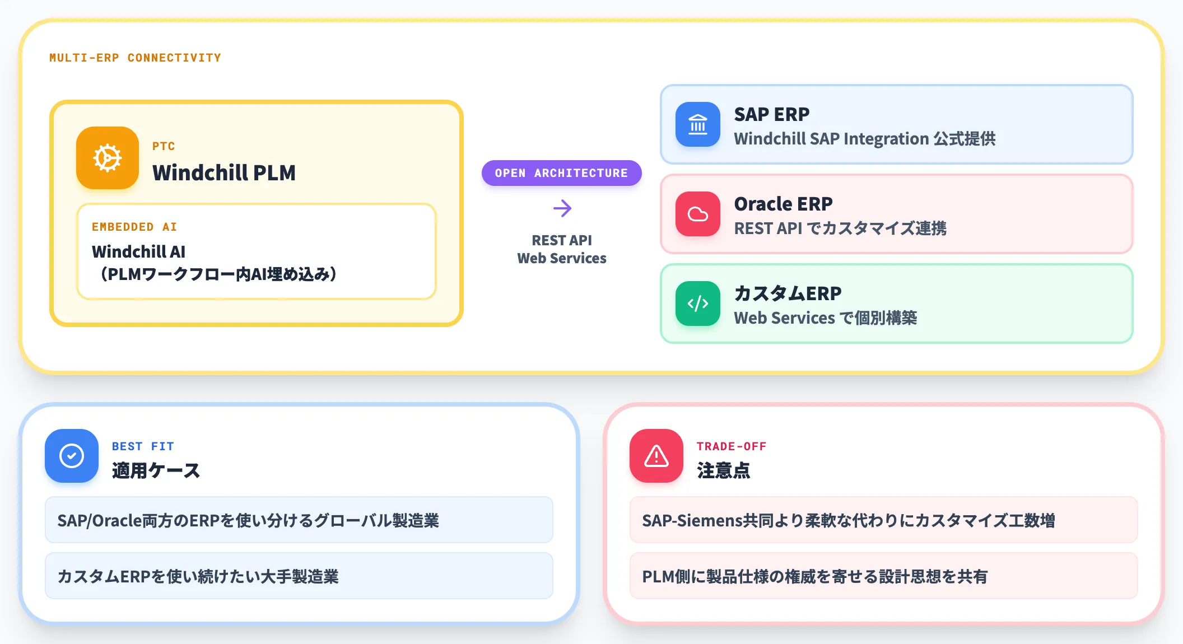The width and height of the screenshot is (1183, 644).
Task: Click the MULTI-ERP CONNECTIVITY heading
Action: (135, 58)
